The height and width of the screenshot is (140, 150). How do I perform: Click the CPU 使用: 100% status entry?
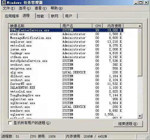[47, 136]
